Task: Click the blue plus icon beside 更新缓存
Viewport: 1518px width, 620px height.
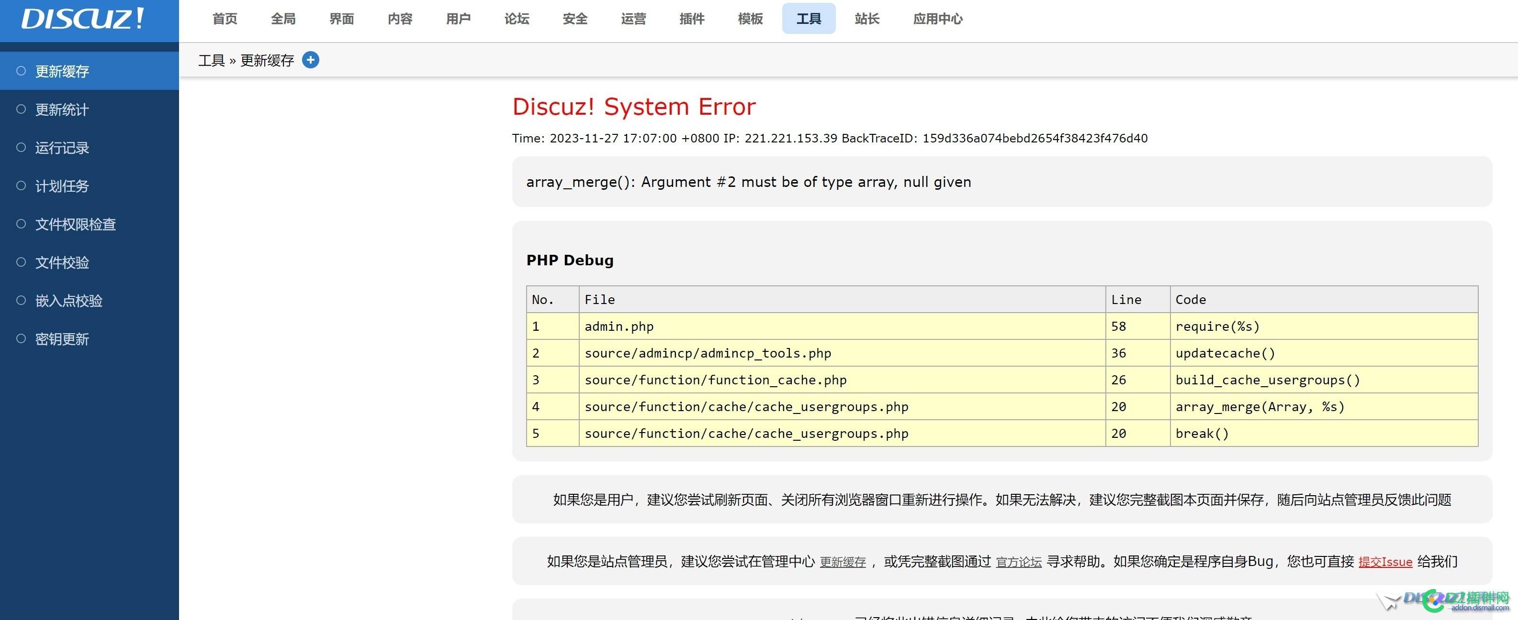Action: coord(311,60)
